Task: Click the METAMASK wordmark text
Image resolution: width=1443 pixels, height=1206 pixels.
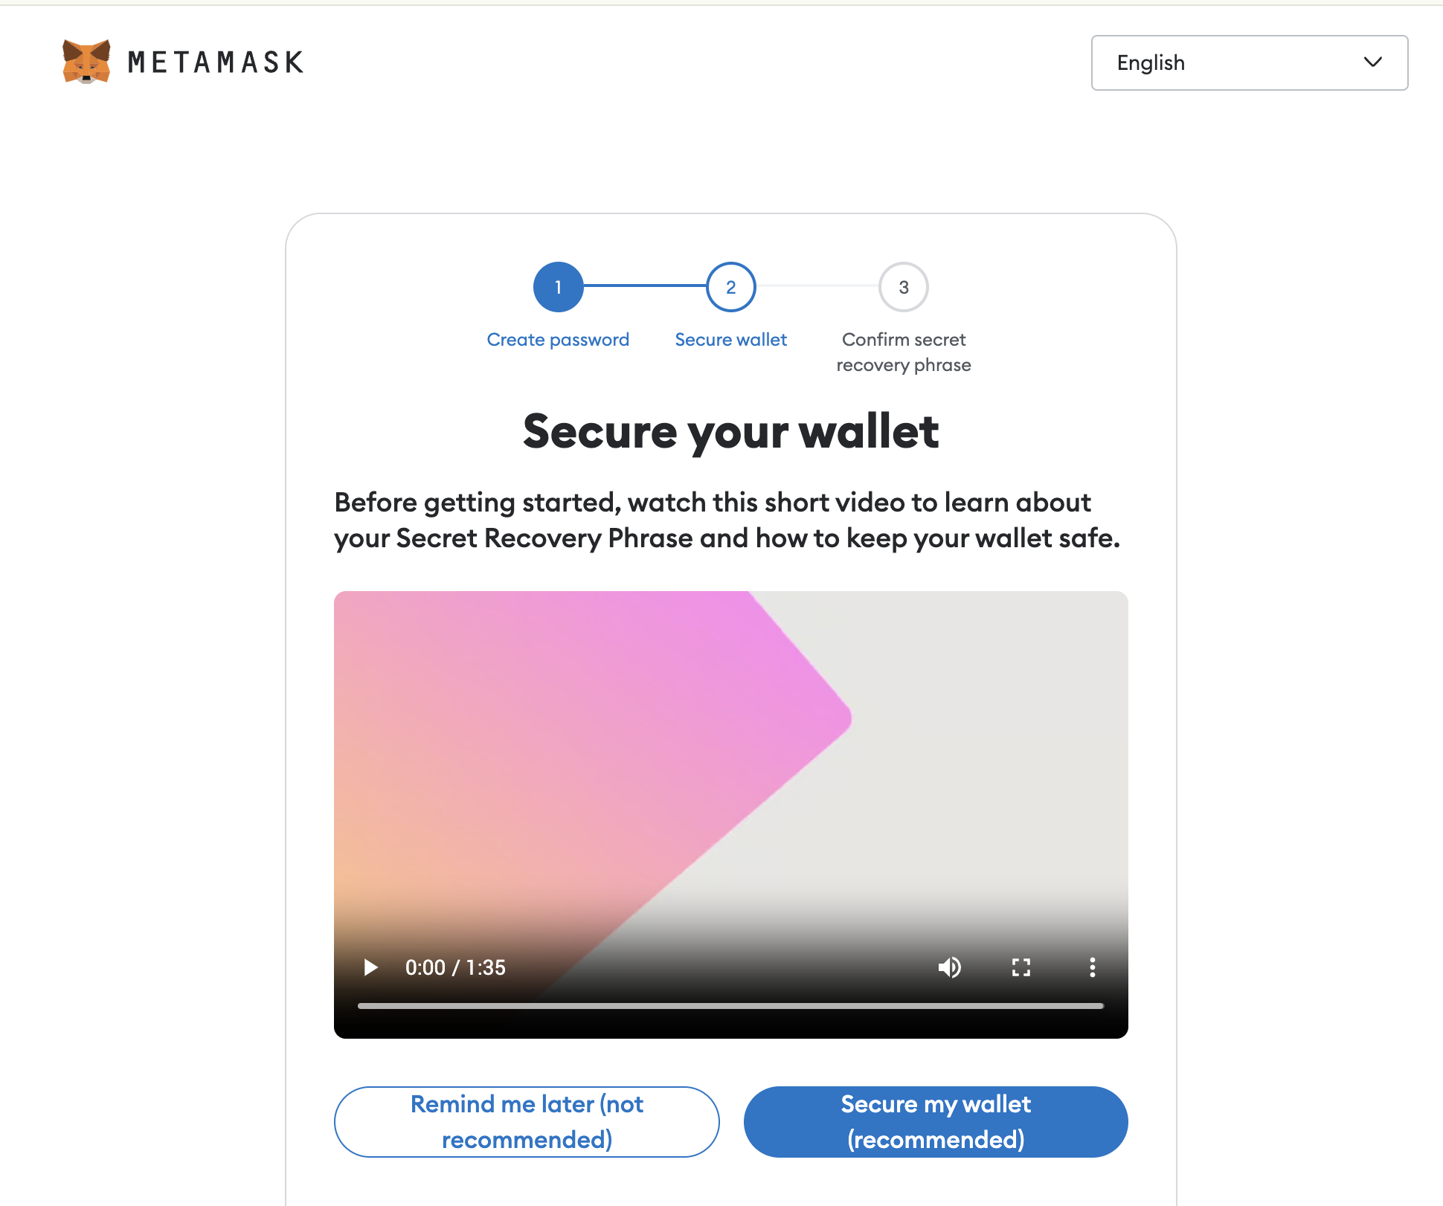Action: pyautogui.click(x=216, y=62)
